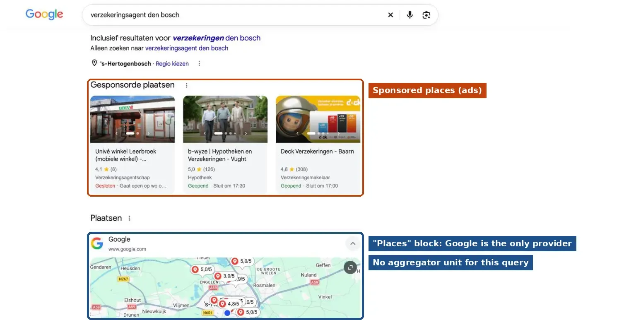Search only for 'verzekeringsagent den bosch' link

[187, 48]
